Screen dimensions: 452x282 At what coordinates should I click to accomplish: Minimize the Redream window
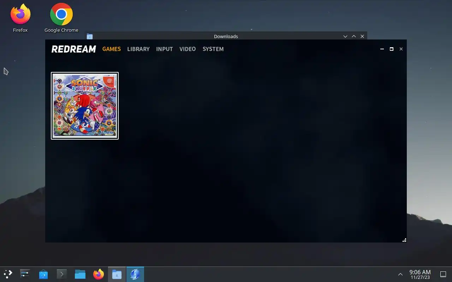click(x=382, y=49)
